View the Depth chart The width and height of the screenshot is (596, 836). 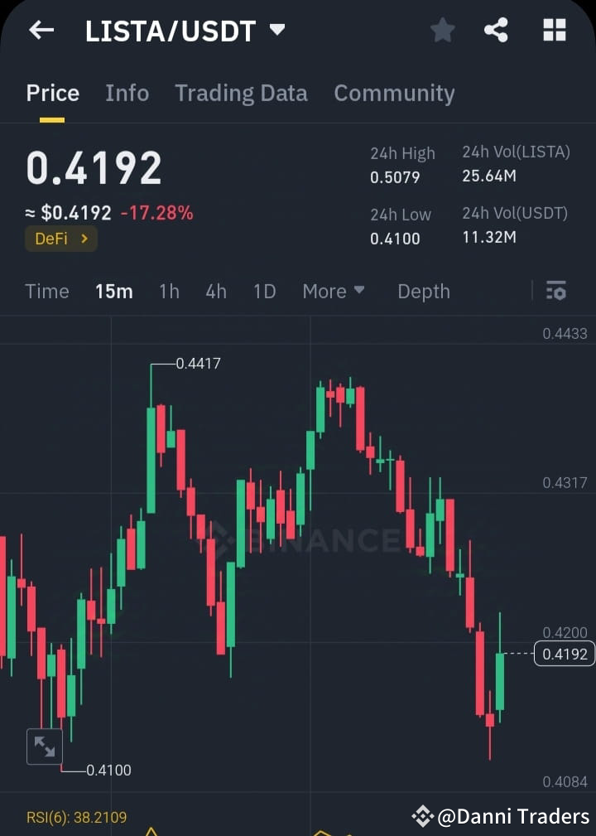pos(423,291)
